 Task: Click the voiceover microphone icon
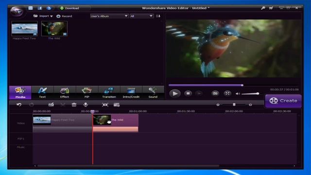86,105
